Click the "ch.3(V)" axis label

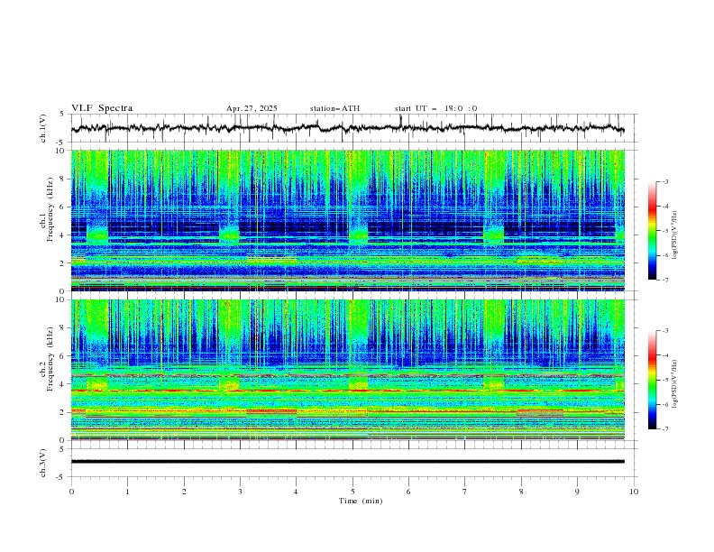point(42,463)
